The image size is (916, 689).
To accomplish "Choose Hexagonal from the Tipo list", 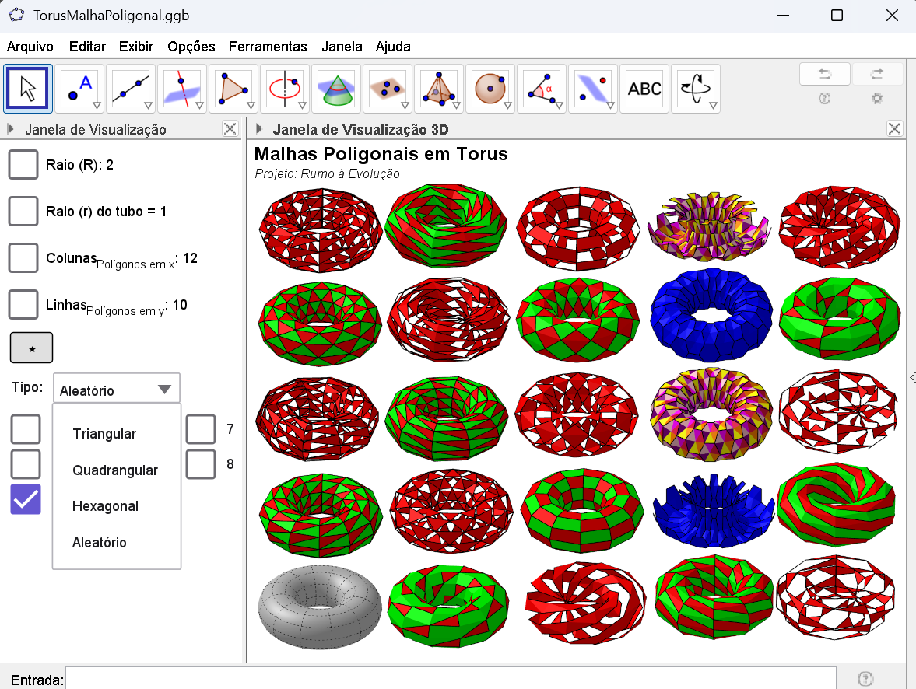I will coord(105,506).
